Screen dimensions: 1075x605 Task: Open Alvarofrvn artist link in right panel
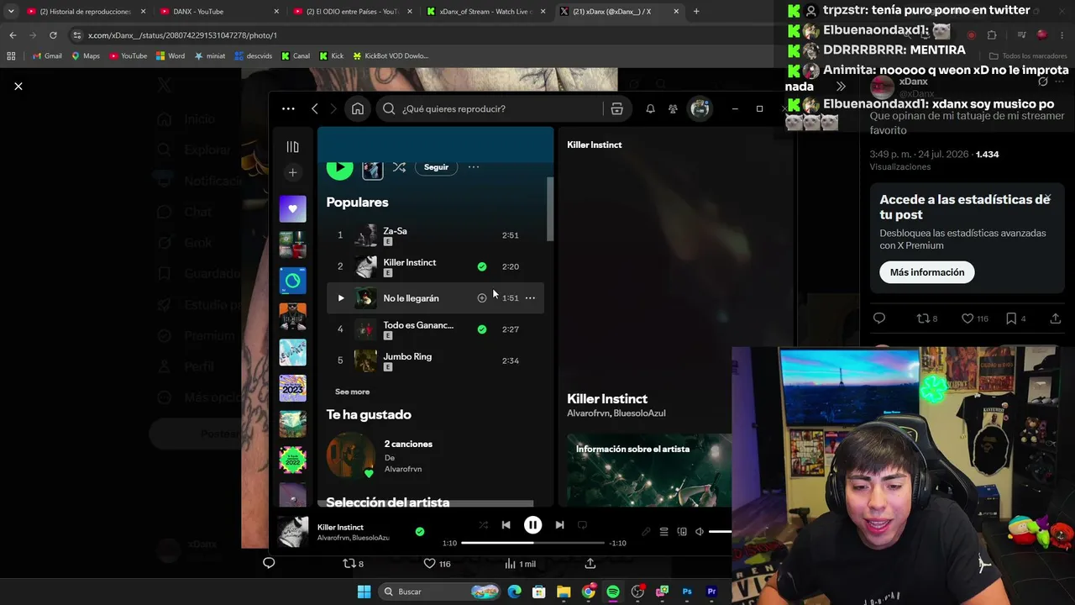pyautogui.click(x=588, y=413)
